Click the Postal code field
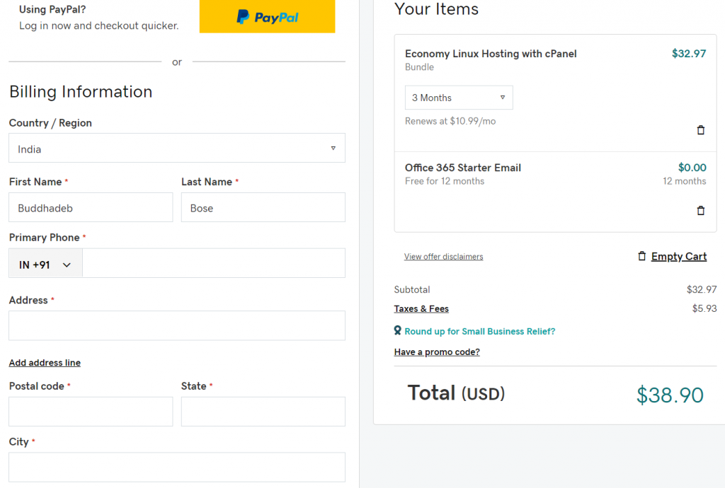This screenshot has height=488, width=725. click(x=91, y=412)
